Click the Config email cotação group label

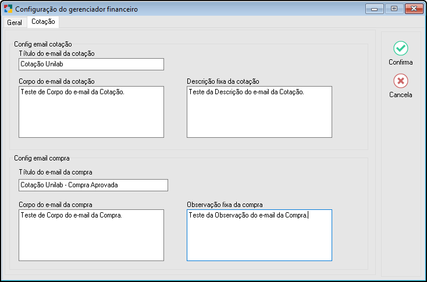click(43, 44)
